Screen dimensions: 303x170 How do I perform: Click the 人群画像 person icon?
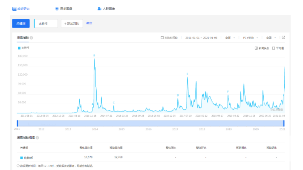point(99,9)
